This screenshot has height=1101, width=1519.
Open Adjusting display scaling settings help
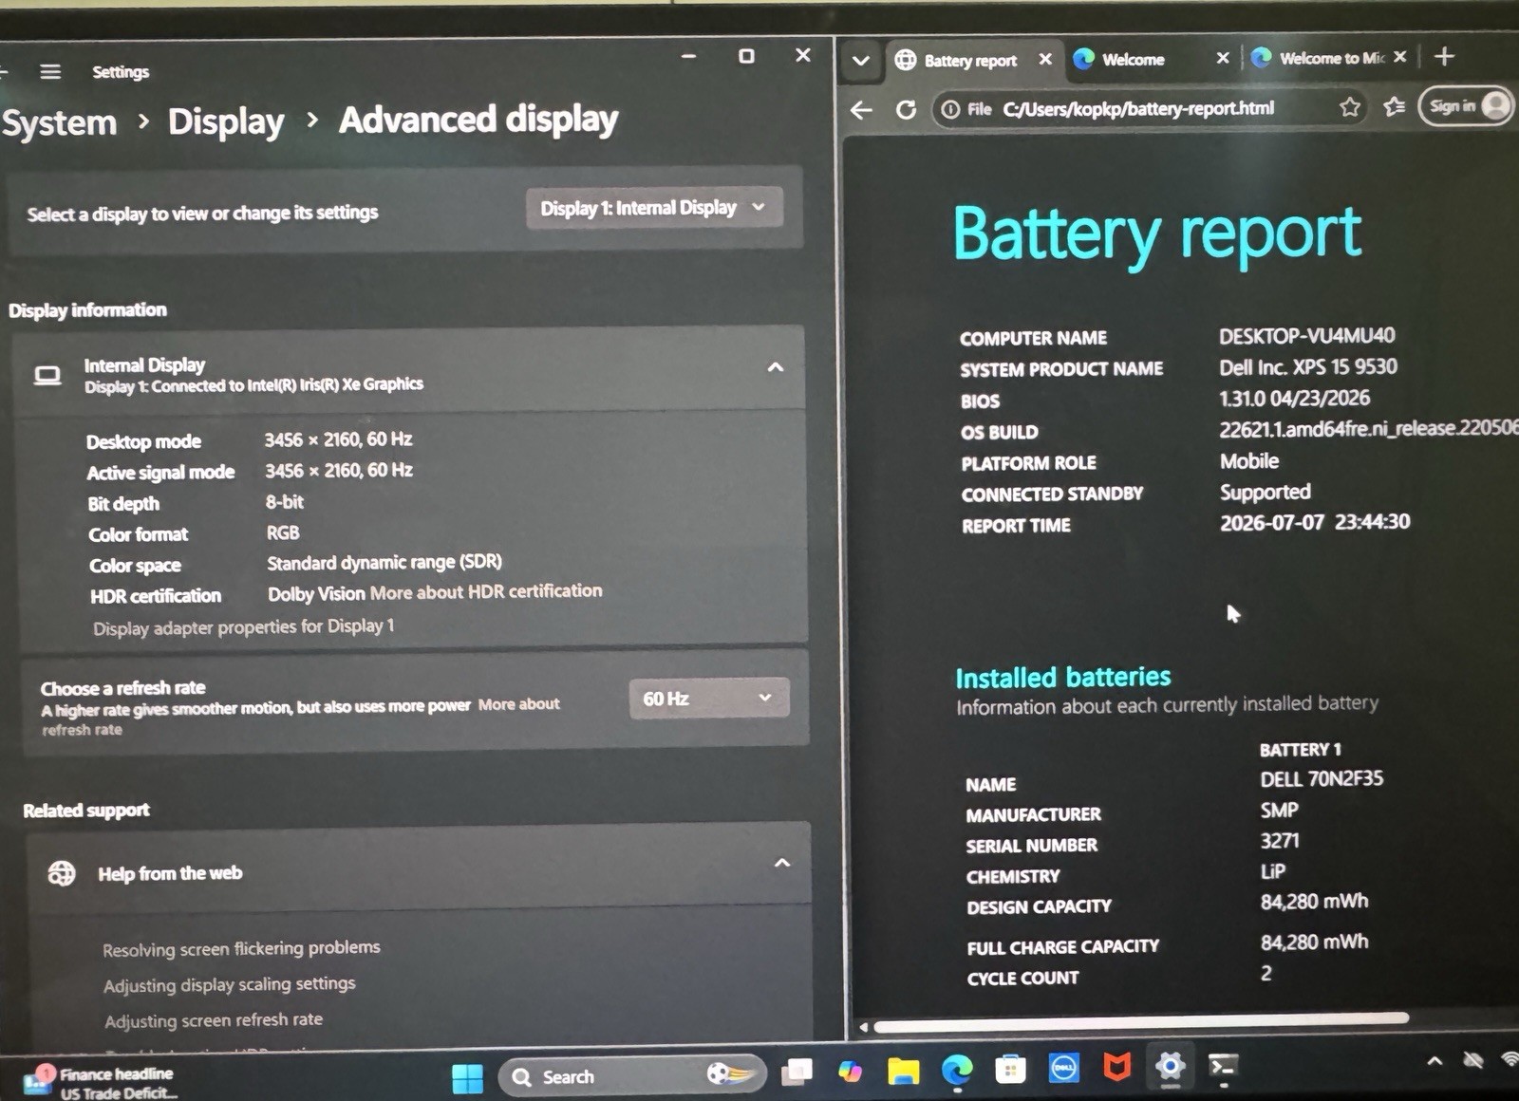pyautogui.click(x=230, y=984)
